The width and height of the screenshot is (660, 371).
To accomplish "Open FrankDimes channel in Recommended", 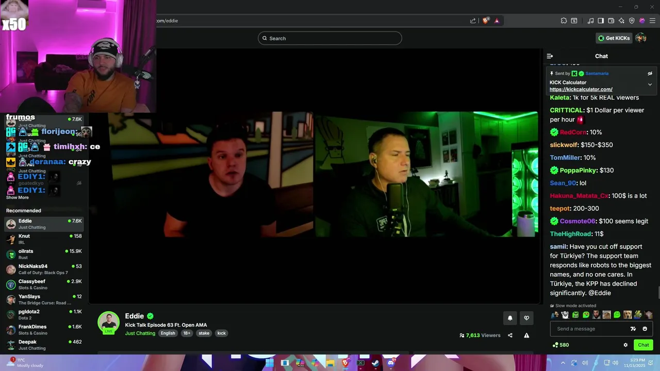I will pyautogui.click(x=44, y=330).
